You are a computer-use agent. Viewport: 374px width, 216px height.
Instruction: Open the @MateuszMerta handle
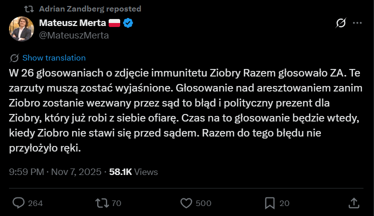[74, 35]
